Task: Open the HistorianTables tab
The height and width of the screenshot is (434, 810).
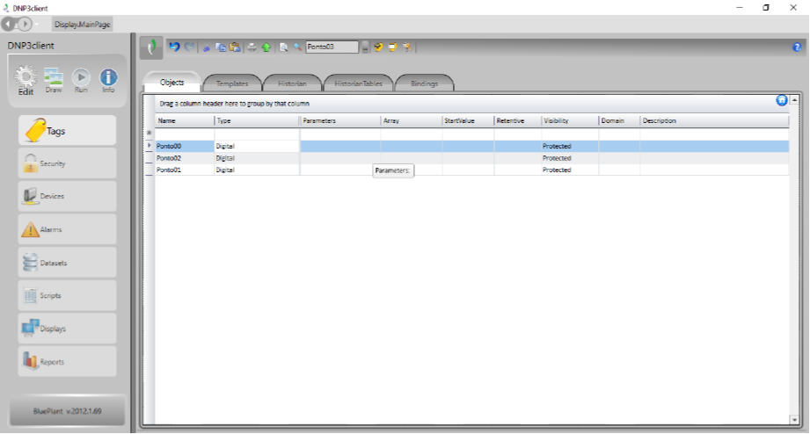Action: pos(358,83)
